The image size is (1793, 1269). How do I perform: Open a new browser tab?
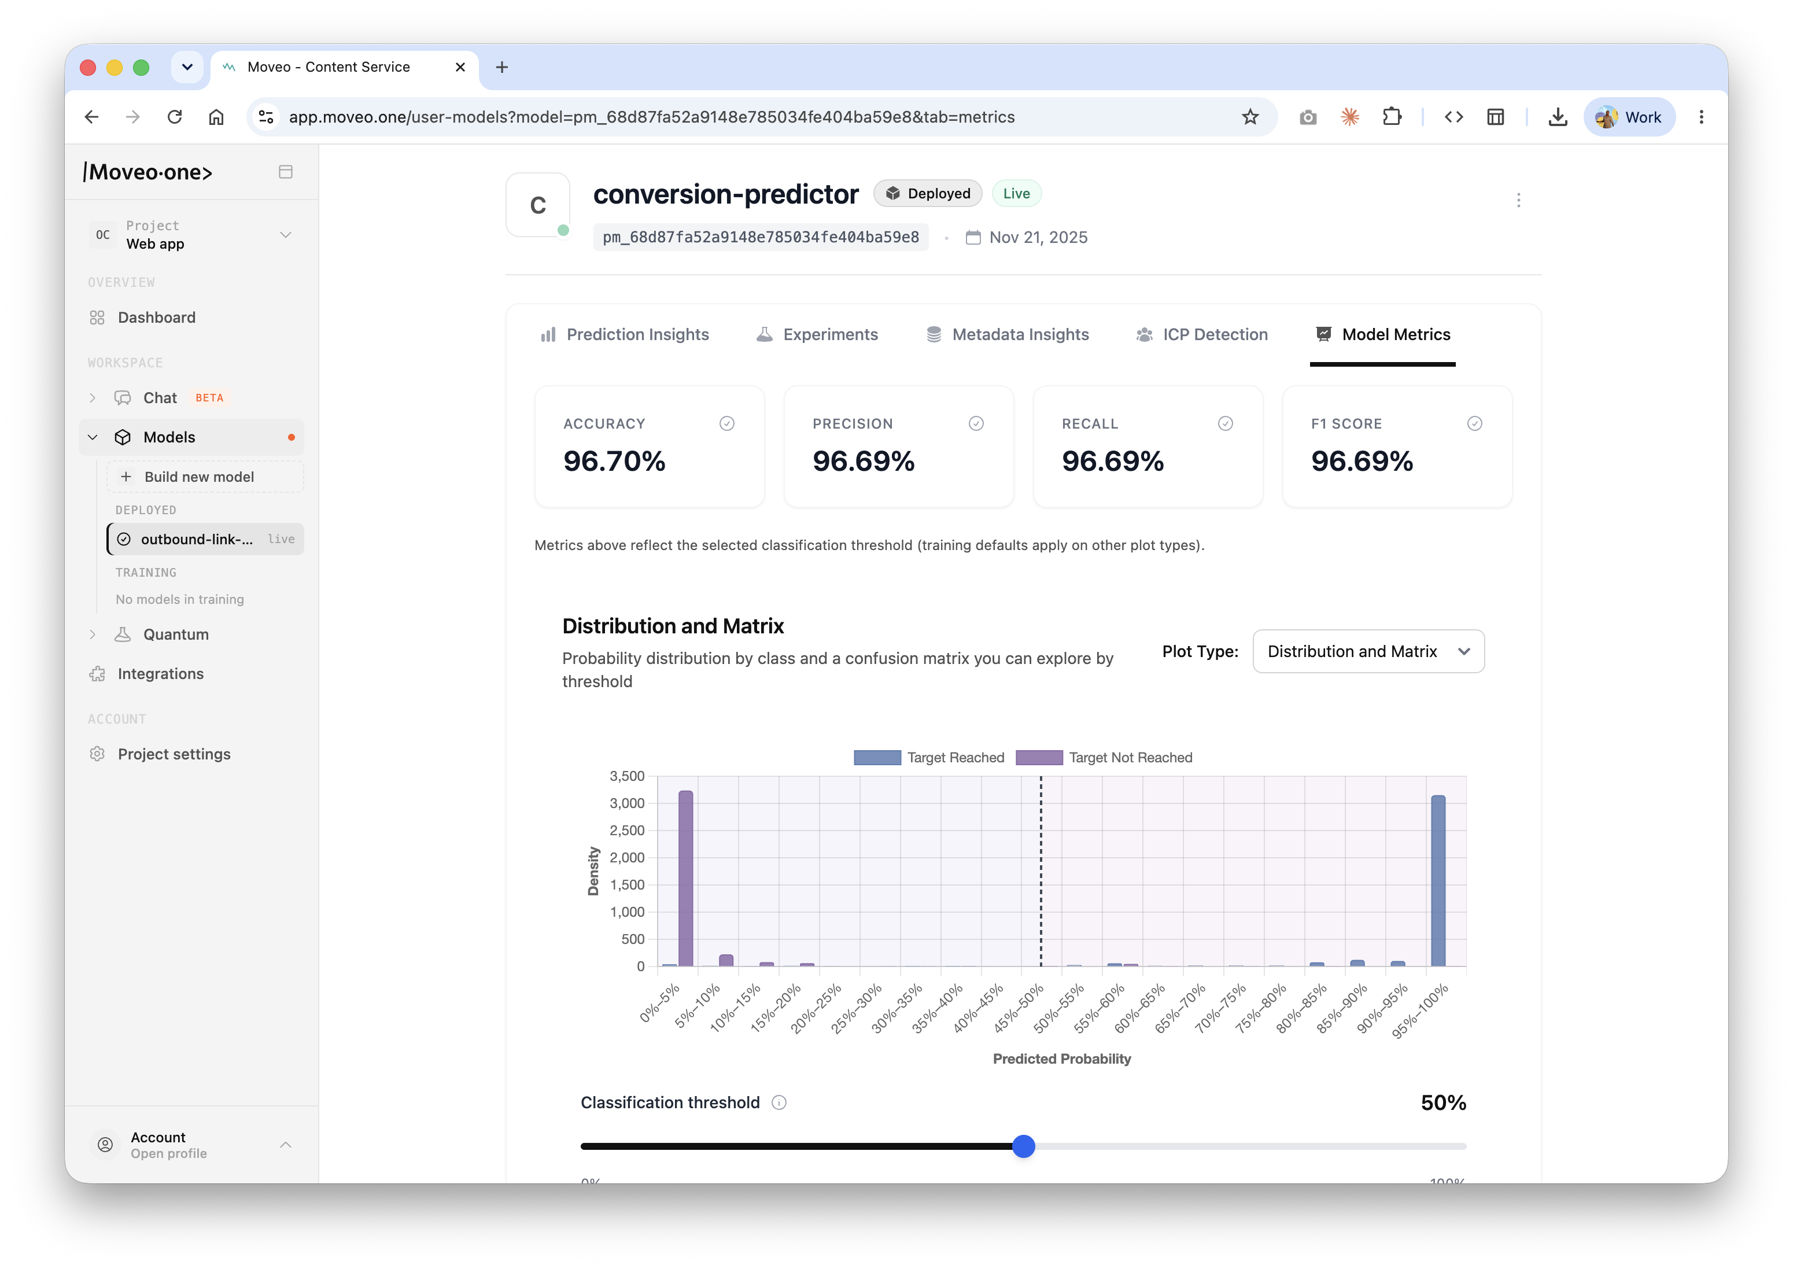click(501, 67)
